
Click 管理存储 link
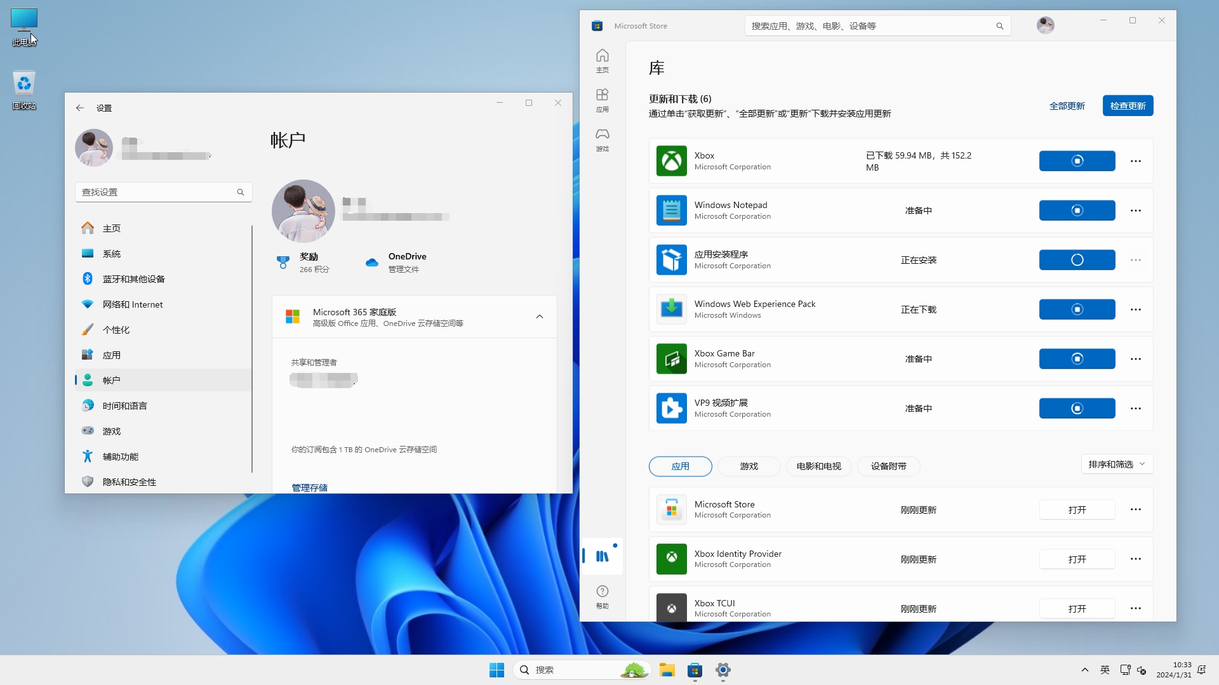pyautogui.click(x=309, y=487)
